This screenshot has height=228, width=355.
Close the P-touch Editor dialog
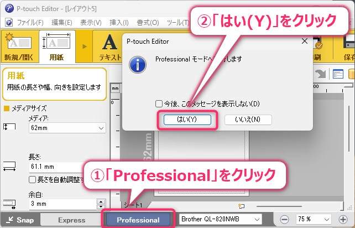coord(305,41)
